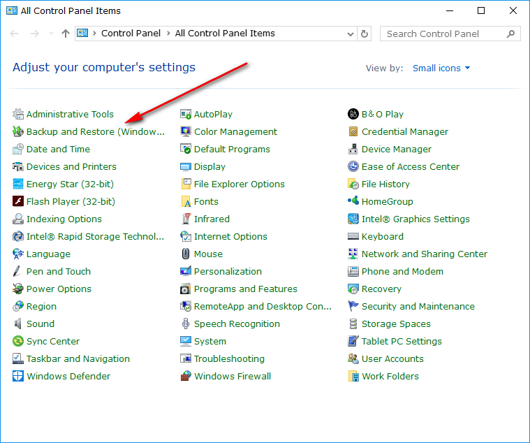
Task: Open the Small icons view dropdown
Action: pos(441,68)
